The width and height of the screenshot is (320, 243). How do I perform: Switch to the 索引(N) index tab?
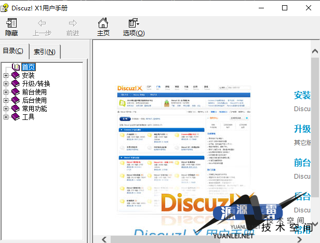click(45, 52)
